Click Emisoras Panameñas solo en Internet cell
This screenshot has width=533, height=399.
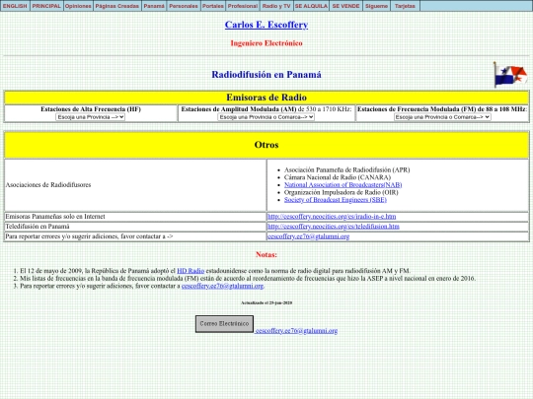[135, 217]
